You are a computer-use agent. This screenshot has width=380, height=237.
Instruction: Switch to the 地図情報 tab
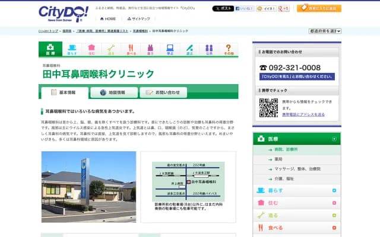point(114,92)
